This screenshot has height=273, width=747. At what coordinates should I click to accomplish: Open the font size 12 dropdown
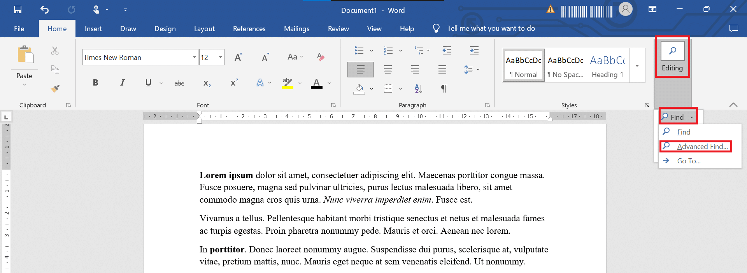coord(220,57)
